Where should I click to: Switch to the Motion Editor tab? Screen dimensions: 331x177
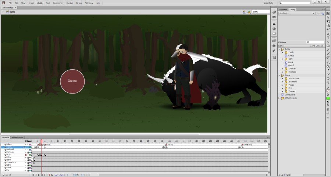17,137
